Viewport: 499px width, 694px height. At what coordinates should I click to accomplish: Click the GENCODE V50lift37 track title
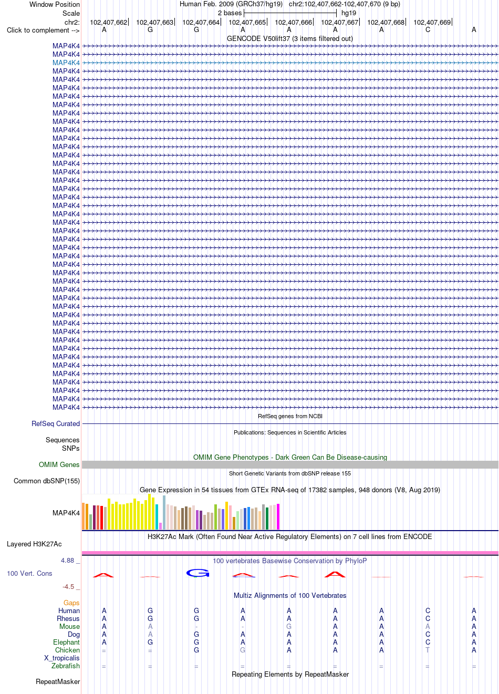(290, 38)
